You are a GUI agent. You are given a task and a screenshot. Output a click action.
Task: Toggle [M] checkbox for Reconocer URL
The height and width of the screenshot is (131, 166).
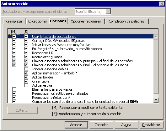pos(14,53)
